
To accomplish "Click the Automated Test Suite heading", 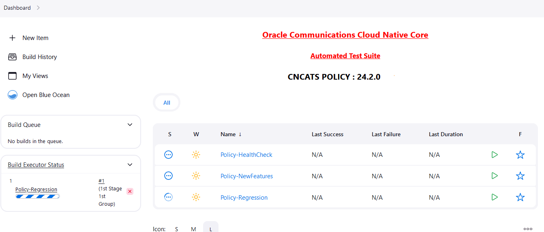I will point(345,56).
